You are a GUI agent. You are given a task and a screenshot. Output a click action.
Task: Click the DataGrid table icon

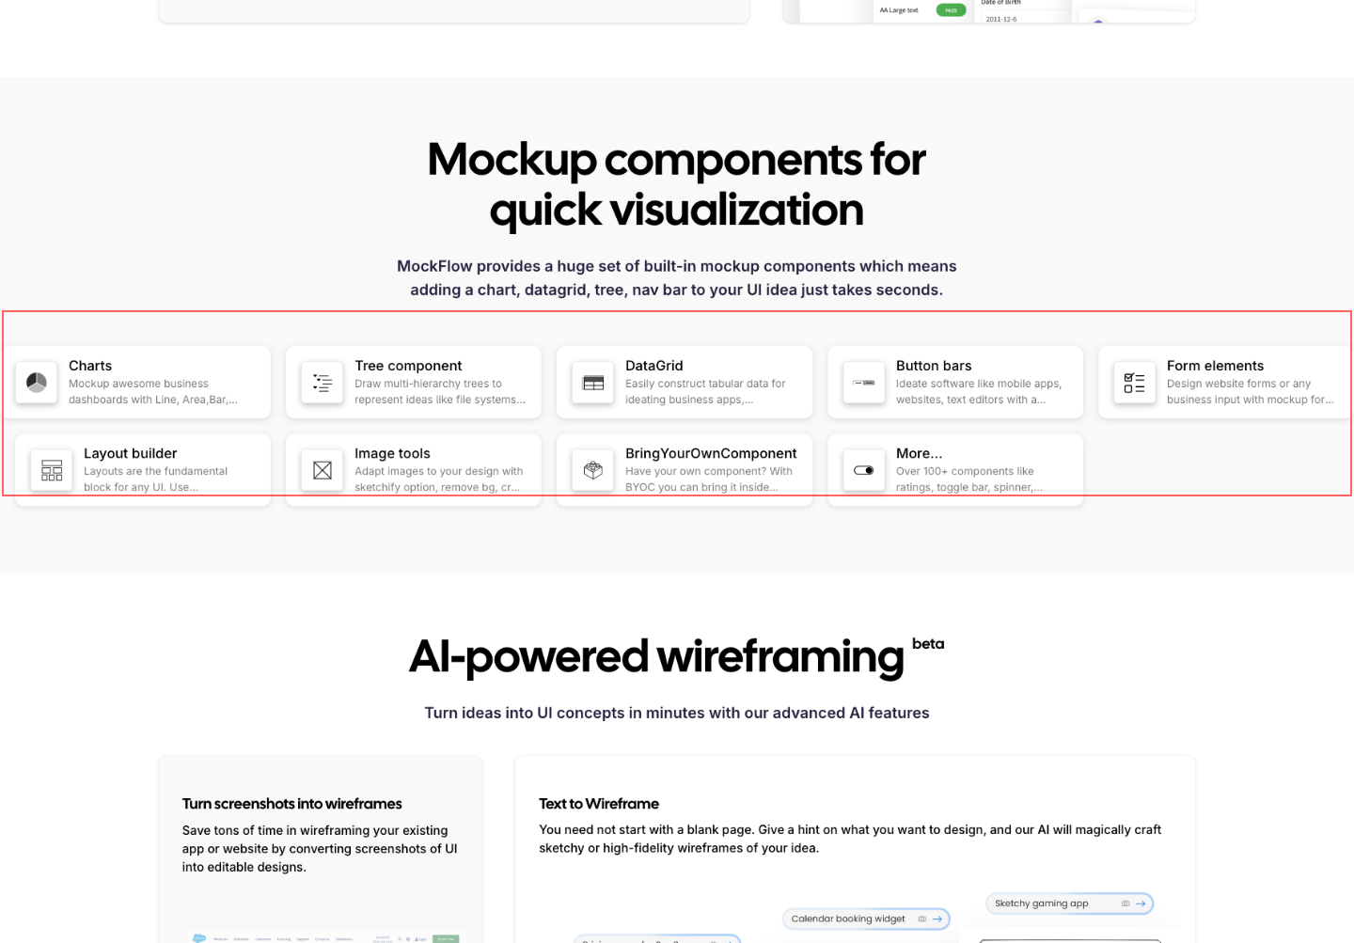(593, 383)
